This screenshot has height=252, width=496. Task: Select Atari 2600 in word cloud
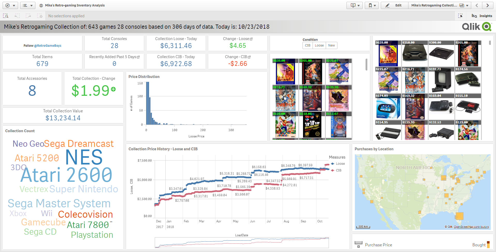(66, 175)
